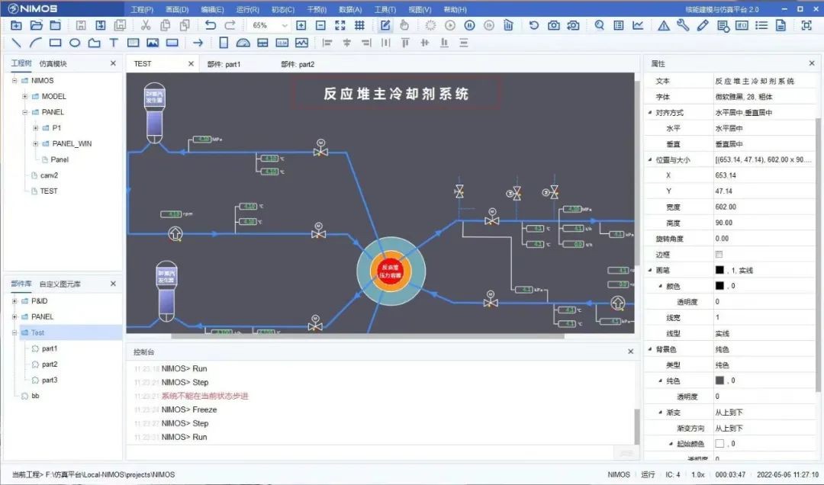Click the Pause simulation button

coord(469,25)
